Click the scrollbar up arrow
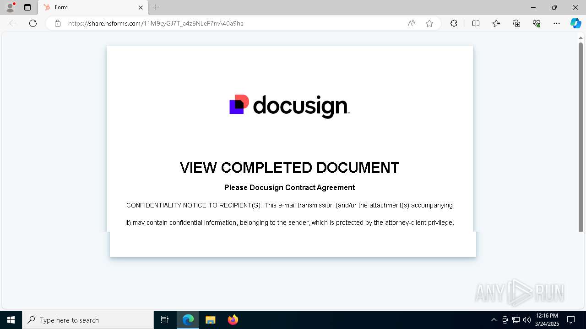The width and height of the screenshot is (586, 329). point(581,37)
